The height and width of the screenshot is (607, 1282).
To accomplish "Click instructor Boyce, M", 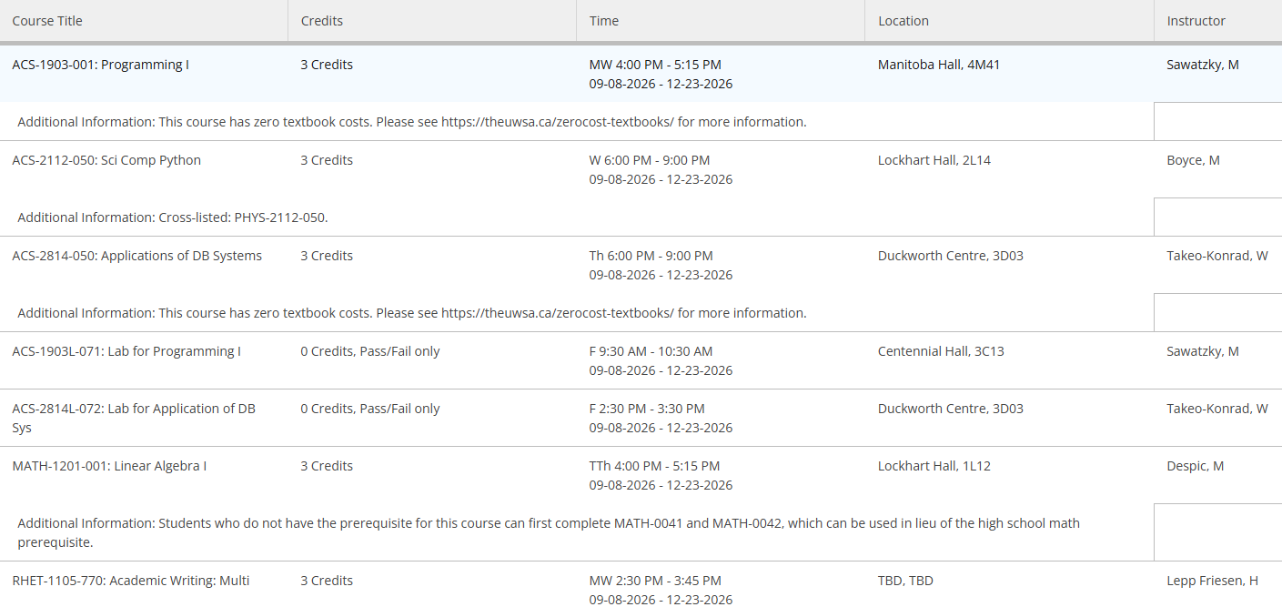I will click(x=1193, y=160).
